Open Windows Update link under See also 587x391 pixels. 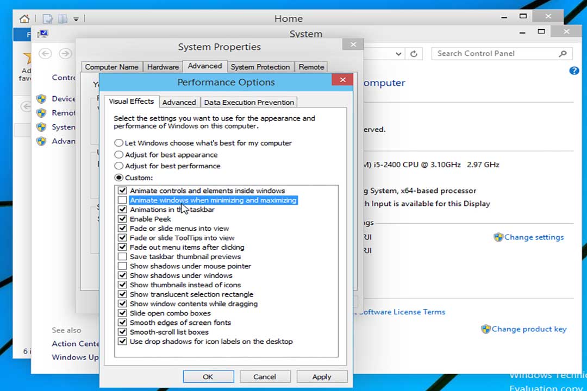[75, 357]
